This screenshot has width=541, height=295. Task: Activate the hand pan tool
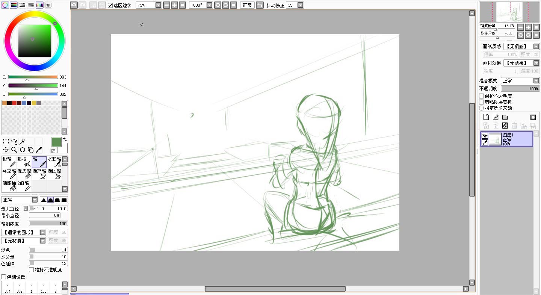tap(31, 150)
